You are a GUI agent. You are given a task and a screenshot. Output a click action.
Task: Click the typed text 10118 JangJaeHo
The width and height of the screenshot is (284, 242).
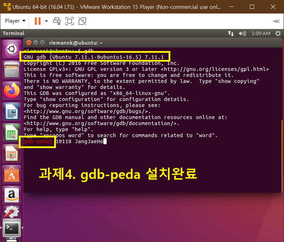click(80, 141)
